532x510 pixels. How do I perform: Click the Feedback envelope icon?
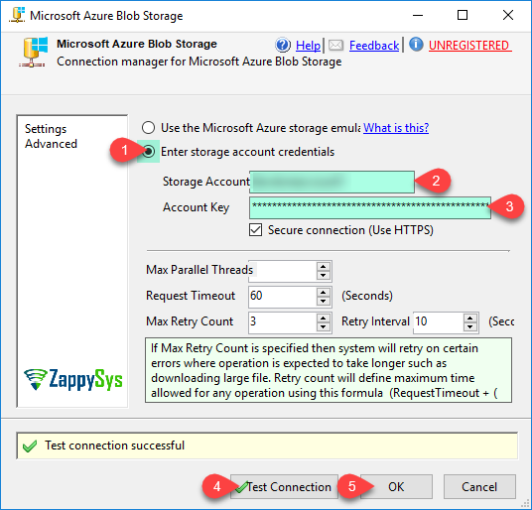[335, 45]
